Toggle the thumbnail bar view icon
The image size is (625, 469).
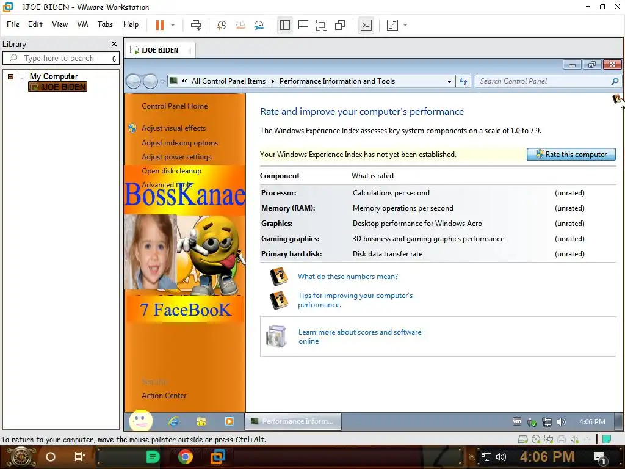pyautogui.click(x=303, y=25)
